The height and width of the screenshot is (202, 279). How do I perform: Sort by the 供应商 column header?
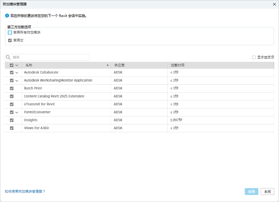[139, 65]
